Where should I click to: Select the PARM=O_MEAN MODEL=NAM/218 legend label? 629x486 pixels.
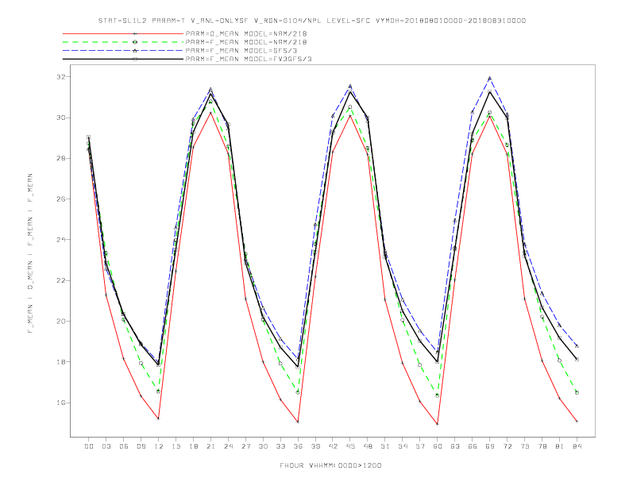coord(246,33)
